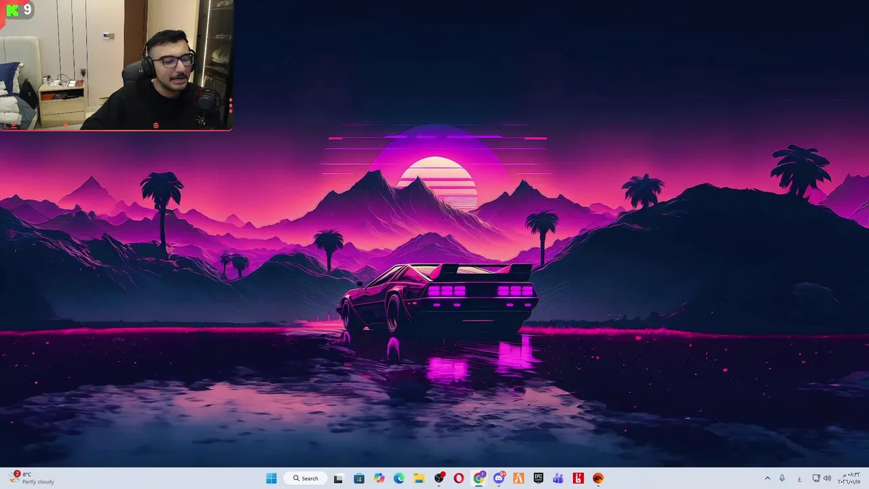Open Microsoft Teams from the taskbar
869x489 pixels.
pyautogui.click(x=558, y=478)
